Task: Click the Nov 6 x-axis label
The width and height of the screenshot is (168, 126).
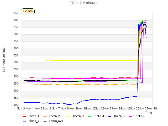Action: [47, 108]
